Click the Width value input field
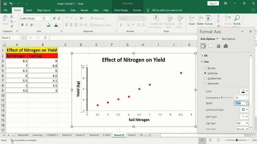The height and width of the screenshot is (144, 257). click(x=240, y=103)
